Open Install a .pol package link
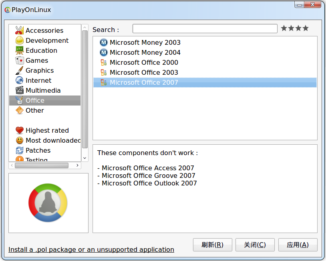The image size is (326, 261). (x=91, y=249)
